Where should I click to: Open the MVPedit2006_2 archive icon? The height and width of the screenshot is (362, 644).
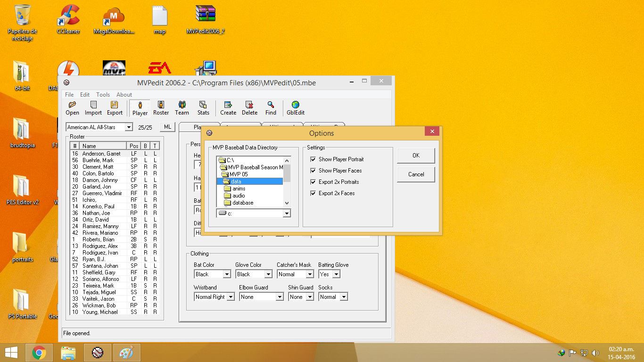206,19
